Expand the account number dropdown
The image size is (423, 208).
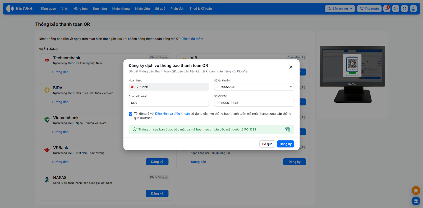pyautogui.click(x=291, y=87)
